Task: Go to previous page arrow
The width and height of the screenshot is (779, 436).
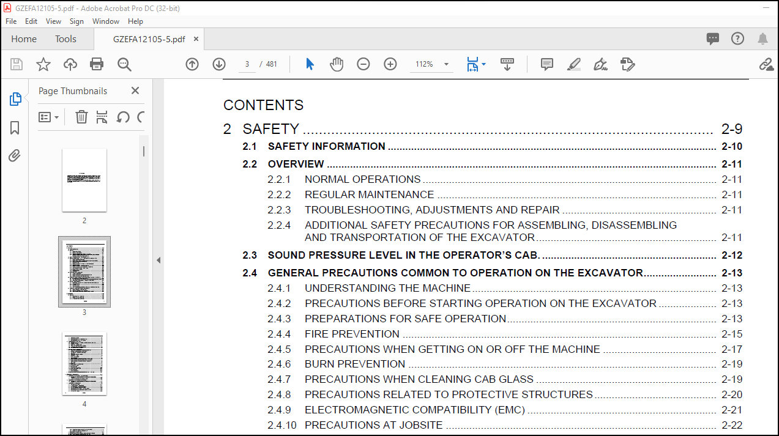Action: click(192, 64)
